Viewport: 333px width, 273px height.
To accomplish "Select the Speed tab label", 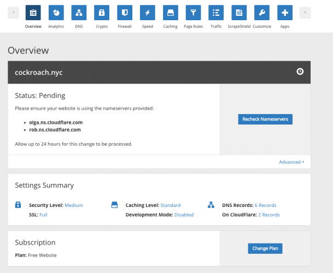I will pyautogui.click(x=148, y=27).
